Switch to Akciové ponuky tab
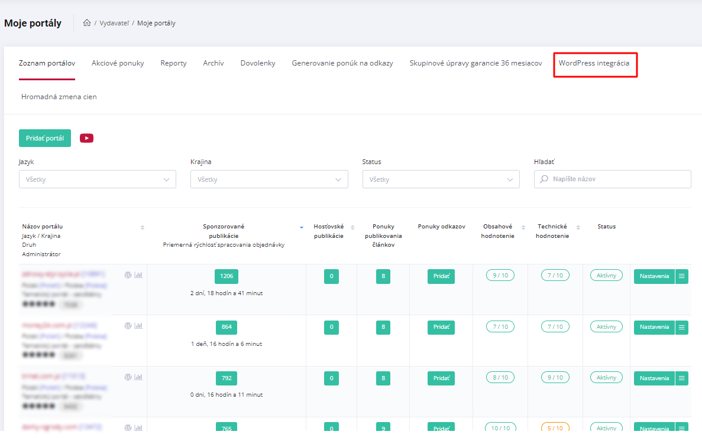Image resolution: width=702 pixels, height=438 pixels. tap(118, 64)
